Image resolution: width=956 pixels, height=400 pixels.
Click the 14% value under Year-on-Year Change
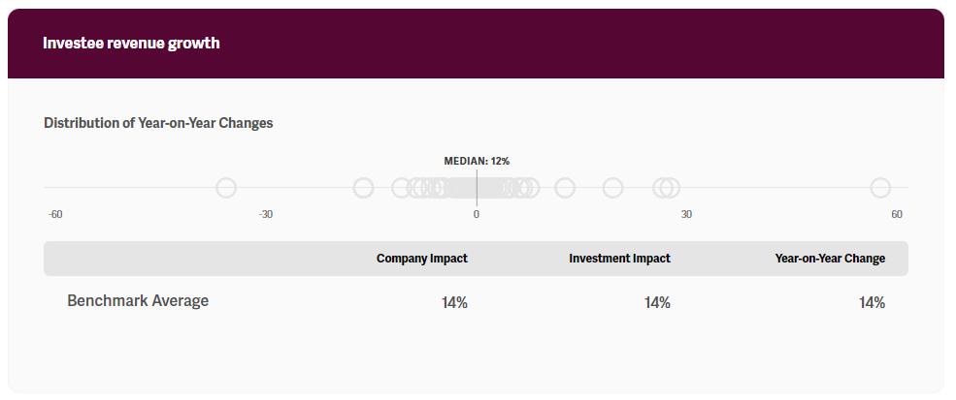[872, 303]
